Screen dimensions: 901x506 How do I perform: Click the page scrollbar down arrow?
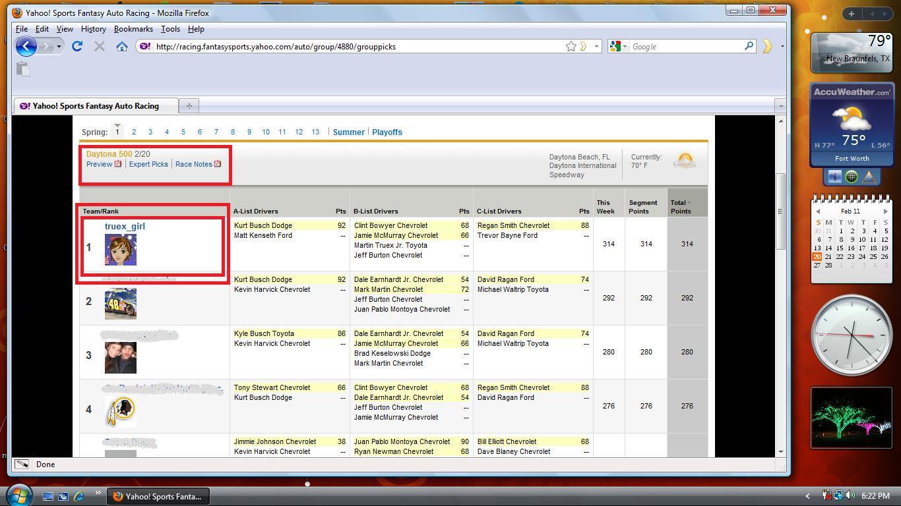click(781, 452)
